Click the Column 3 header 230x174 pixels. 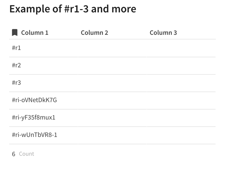coord(163,33)
